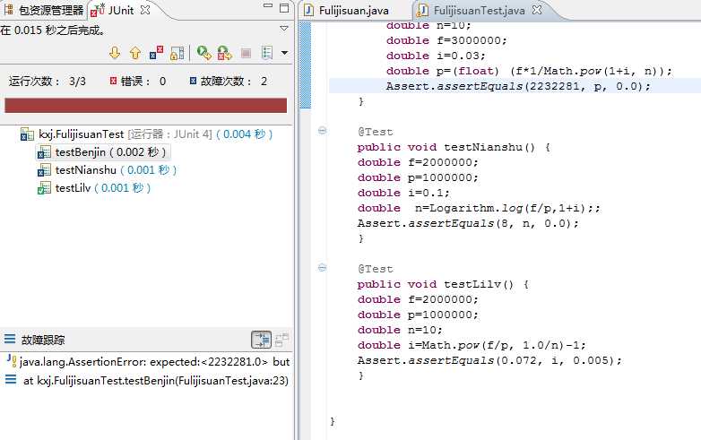The width and height of the screenshot is (701, 440).
Task: Switch to the 包资源管理器 tab
Action: (43, 10)
